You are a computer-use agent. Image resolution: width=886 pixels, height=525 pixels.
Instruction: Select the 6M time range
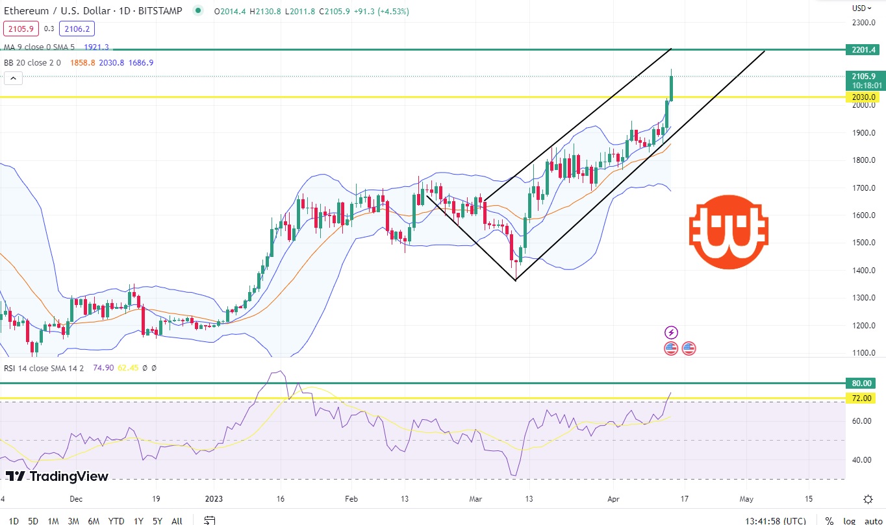click(x=94, y=520)
